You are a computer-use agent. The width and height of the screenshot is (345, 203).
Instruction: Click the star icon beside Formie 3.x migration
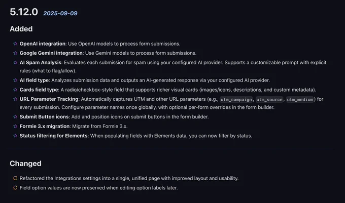click(x=15, y=127)
